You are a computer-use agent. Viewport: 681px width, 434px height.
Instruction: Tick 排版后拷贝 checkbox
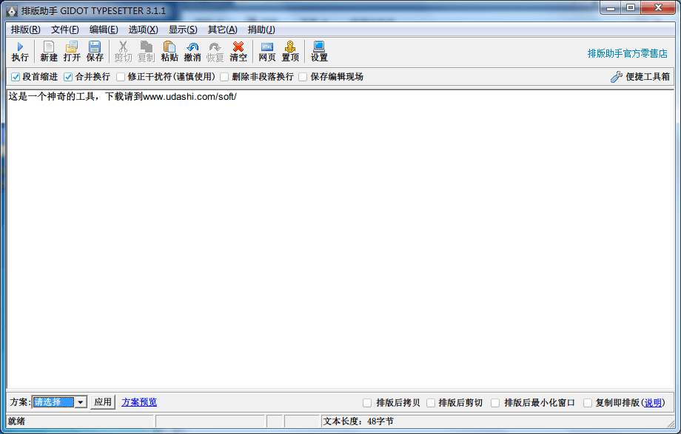pyautogui.click(x=367, y=403)
